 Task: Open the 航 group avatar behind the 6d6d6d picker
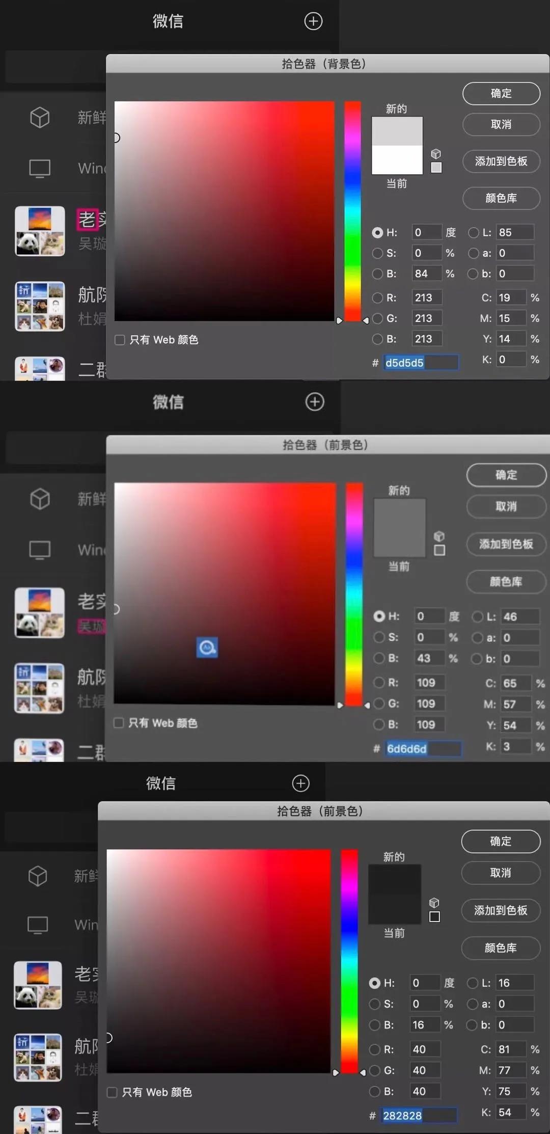coord(39,688)
